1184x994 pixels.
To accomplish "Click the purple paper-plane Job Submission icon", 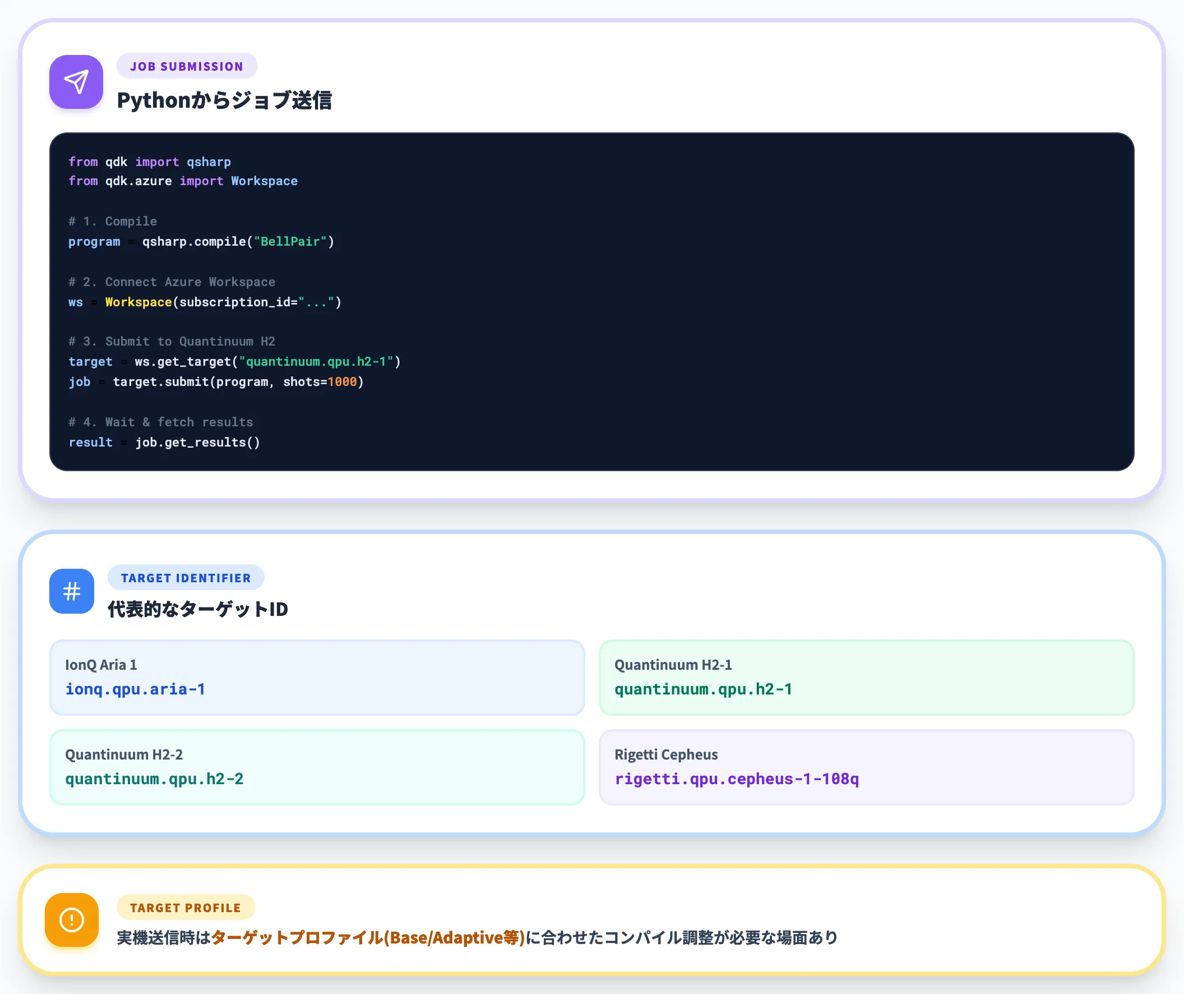I will coord(76,82).
